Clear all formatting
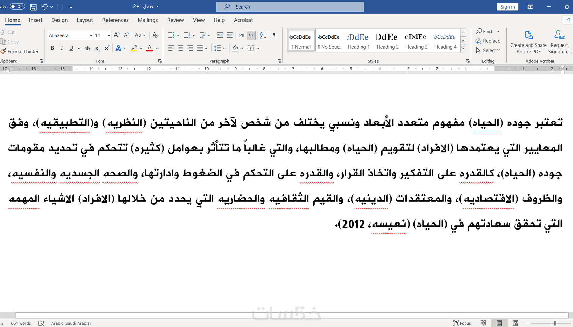This screenshot has width=573, height=327. point(155,35)
